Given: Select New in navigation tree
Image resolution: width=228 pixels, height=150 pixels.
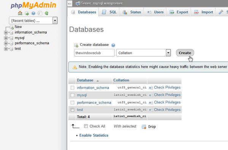Looking at the screenshot, I should click(x=18, y=27).
